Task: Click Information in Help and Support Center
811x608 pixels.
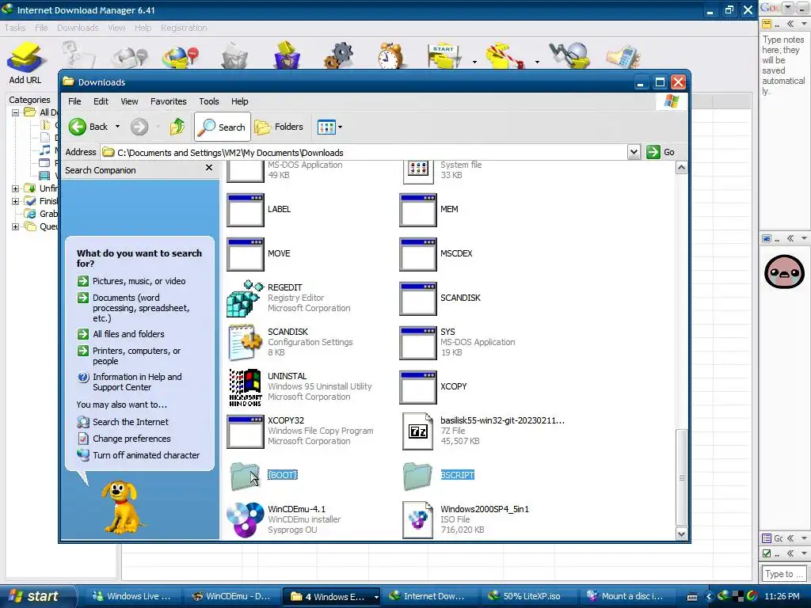Action: click(137, 382)
